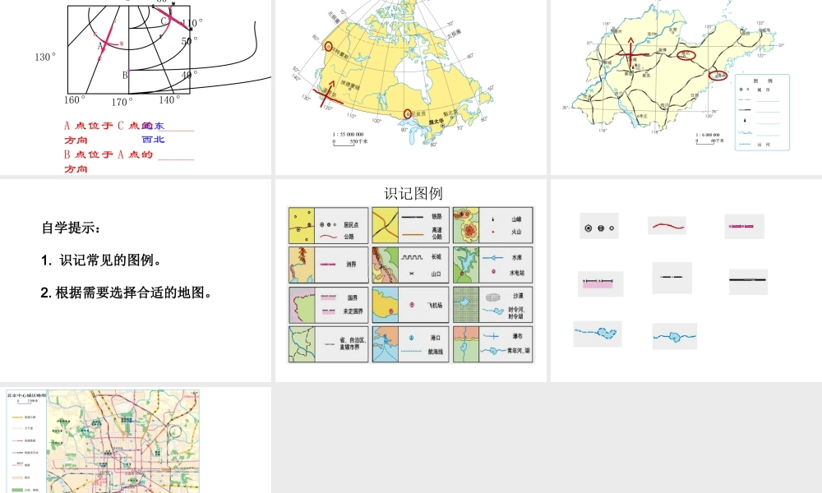
Task: Click the red text A点位于C点的
Action: [x=108, y=125]
